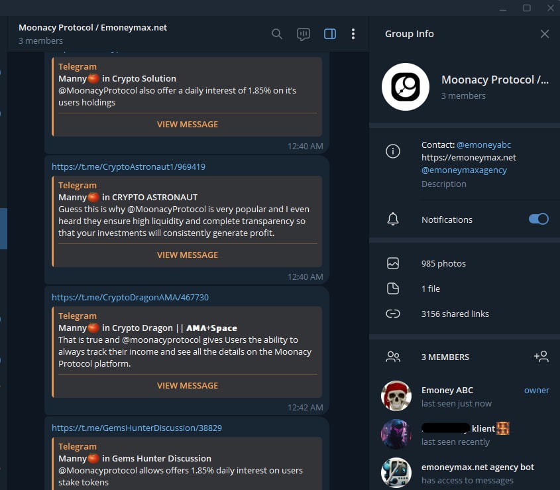The image size is (560, 490).
Task: Click the file document icon
Action: pyautogui.click(x=393, y=288)
